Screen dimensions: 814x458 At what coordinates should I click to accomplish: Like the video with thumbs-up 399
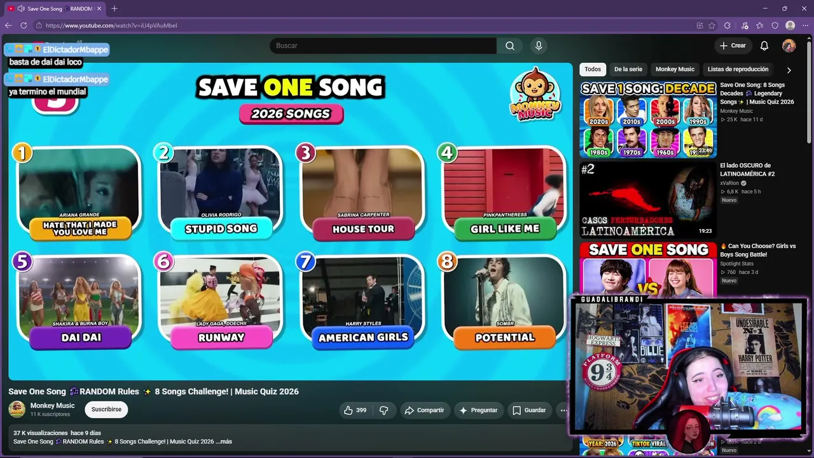(355, 410)
